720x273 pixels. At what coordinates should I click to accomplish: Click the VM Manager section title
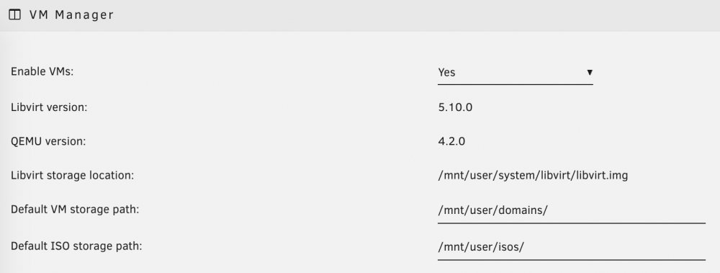point(71,14)
